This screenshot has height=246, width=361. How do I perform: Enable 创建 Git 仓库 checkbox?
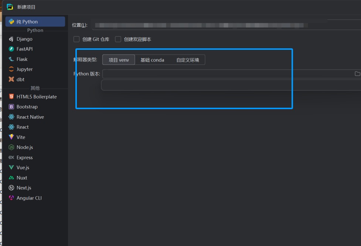coord(76,39)
